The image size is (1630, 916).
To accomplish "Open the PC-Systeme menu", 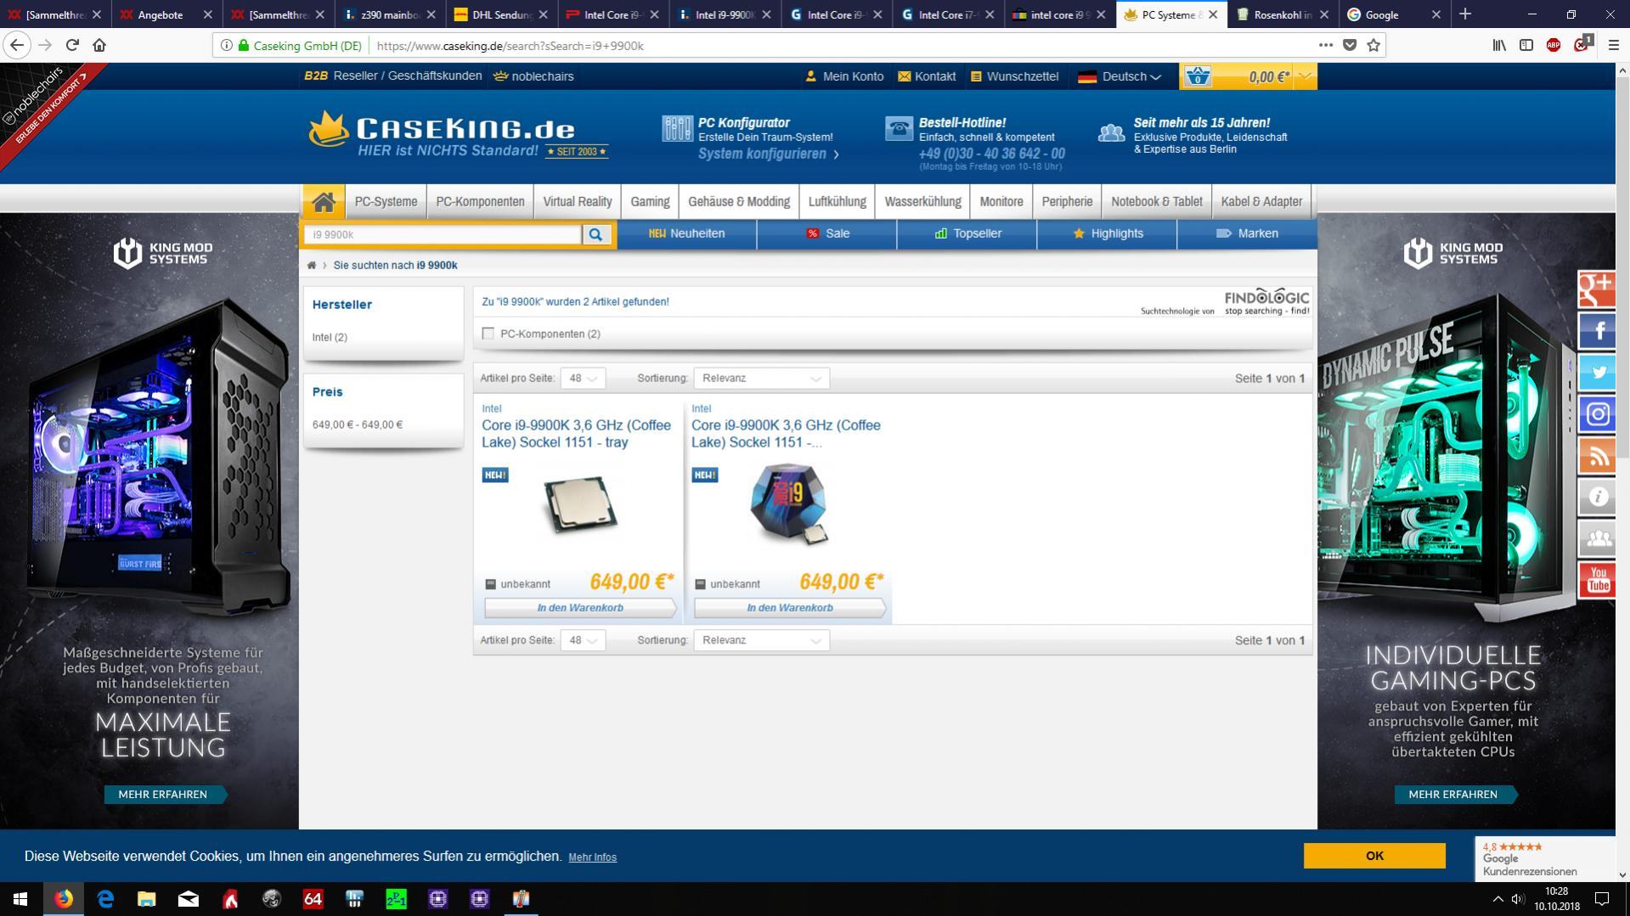I will click(x=386, y=202).
